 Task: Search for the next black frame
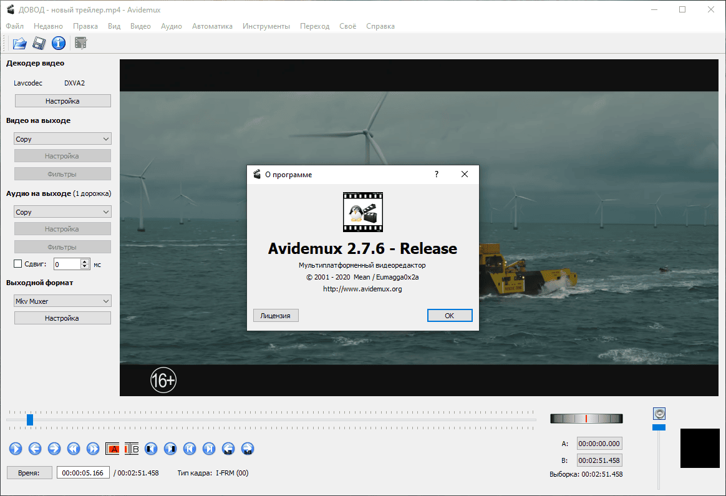[x=170, y=449]
